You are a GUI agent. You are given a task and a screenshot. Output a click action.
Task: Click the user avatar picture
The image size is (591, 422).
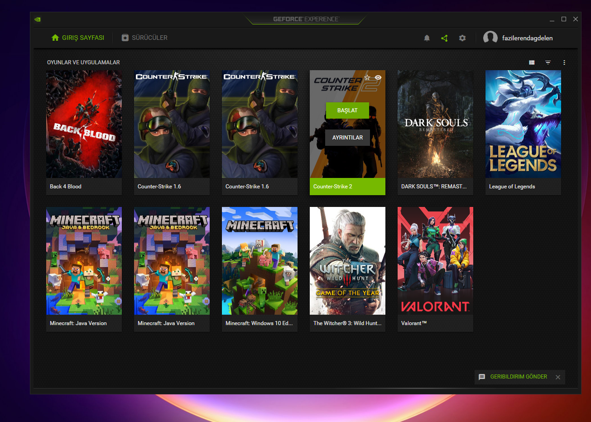click(490, 38)
